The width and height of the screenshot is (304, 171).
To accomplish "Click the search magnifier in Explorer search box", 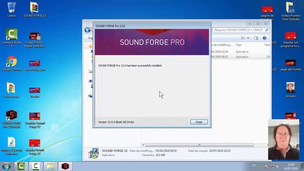I will coord(267,30).
